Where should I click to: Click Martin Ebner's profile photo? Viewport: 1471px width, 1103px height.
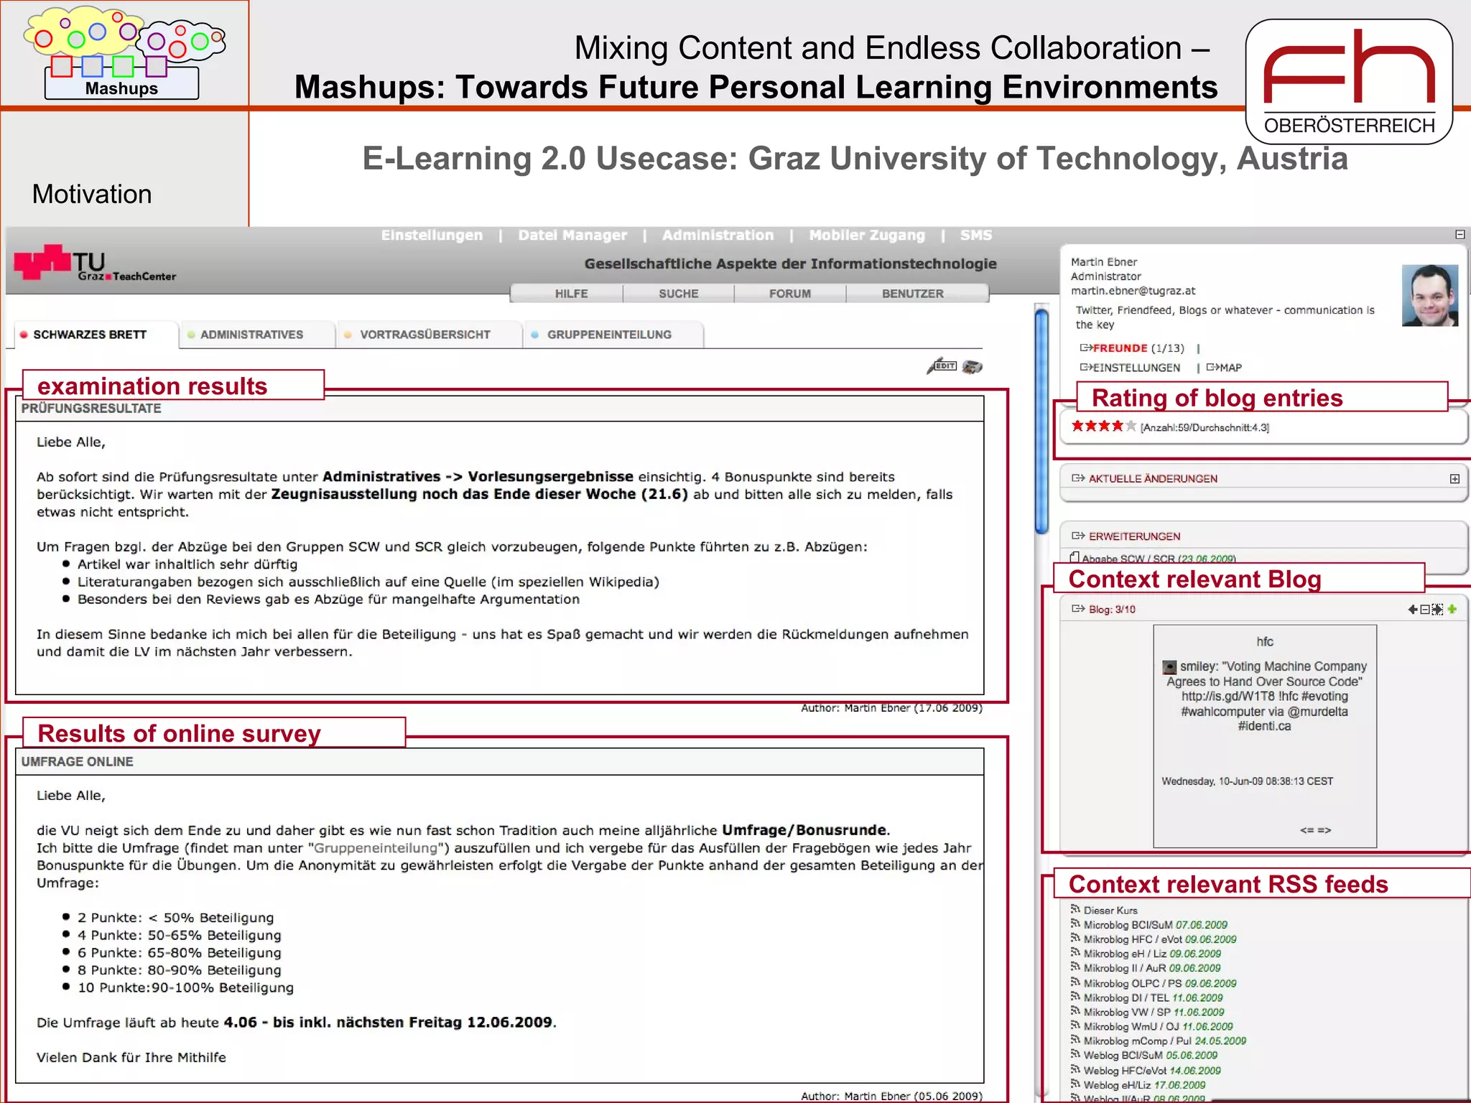[1429, 295]
